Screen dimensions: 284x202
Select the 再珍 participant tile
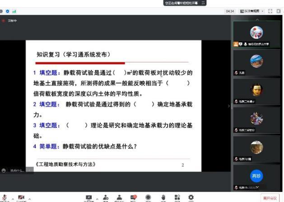tap(256, 176)
